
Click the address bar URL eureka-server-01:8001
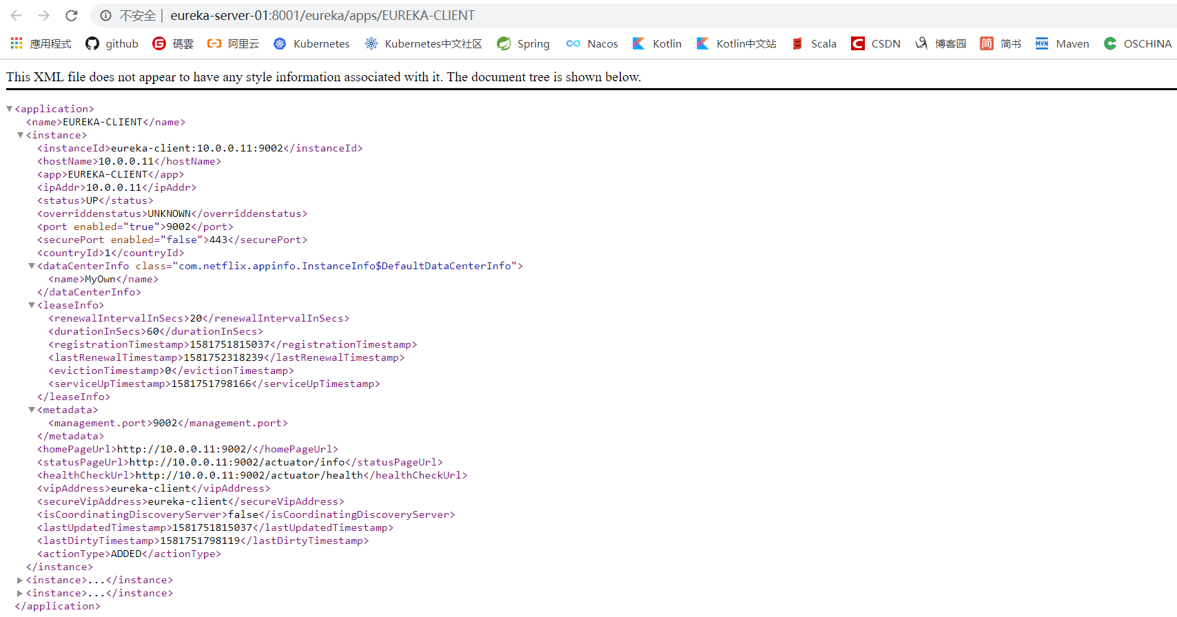click(323, 15)
